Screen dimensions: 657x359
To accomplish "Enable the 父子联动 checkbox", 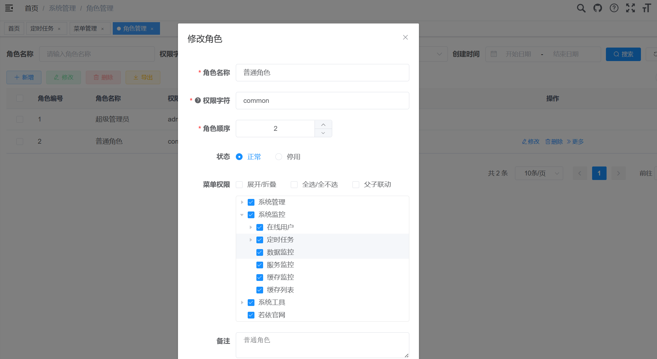I will pos(356,184).
